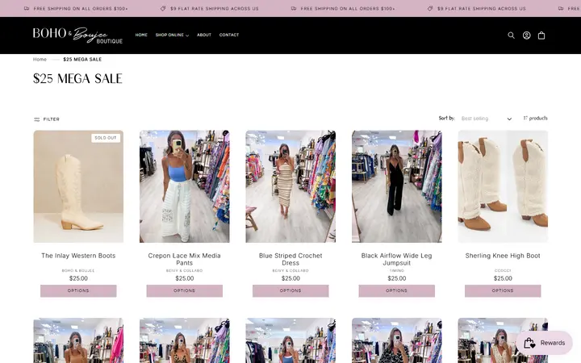Open the Rewards popup button
The width and height of the screenshot is (581, 363).
coord(545,343)
